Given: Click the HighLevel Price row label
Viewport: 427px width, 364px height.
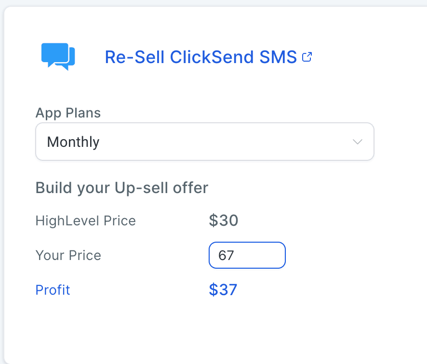Looking at the screenshot, I should pos(85,221).
